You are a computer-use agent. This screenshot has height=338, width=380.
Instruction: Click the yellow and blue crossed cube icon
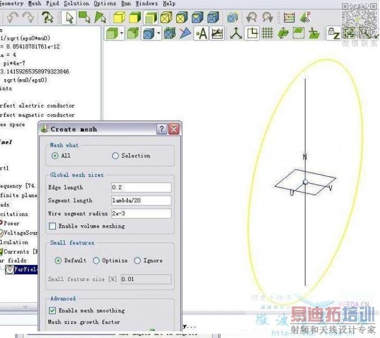(182, 17)
